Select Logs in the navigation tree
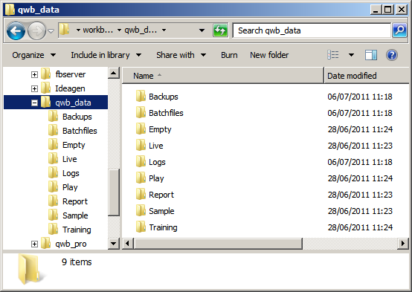The image size is (412, 292). 71,173
